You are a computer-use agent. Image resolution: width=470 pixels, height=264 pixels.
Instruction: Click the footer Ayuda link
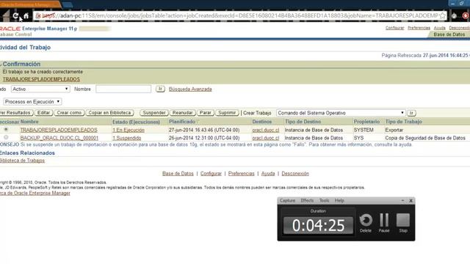pyautogui.click(x=268, y=174)
